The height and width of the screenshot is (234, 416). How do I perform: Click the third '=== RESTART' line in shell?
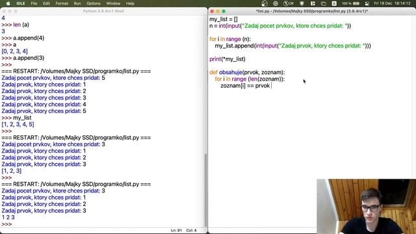[76, 184]
